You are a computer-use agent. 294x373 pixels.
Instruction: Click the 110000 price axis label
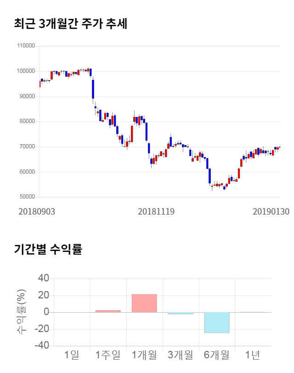coord(26,46)
